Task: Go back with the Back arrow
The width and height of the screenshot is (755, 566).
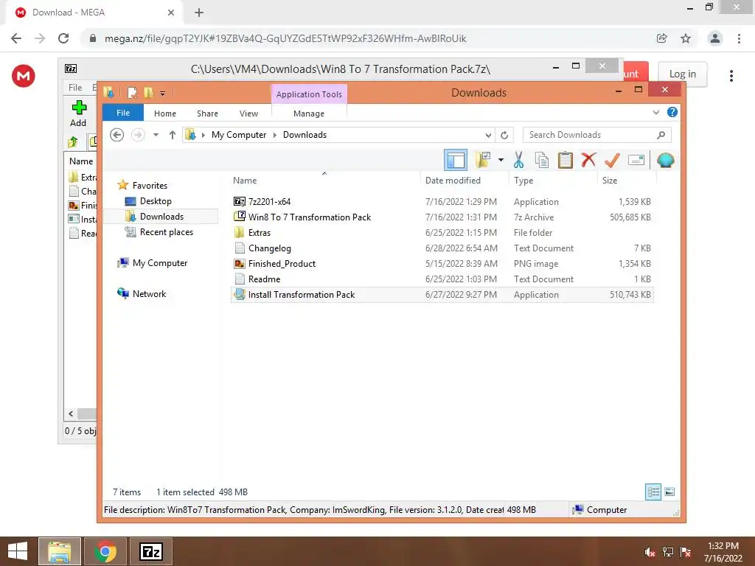Action: point(116,135)
